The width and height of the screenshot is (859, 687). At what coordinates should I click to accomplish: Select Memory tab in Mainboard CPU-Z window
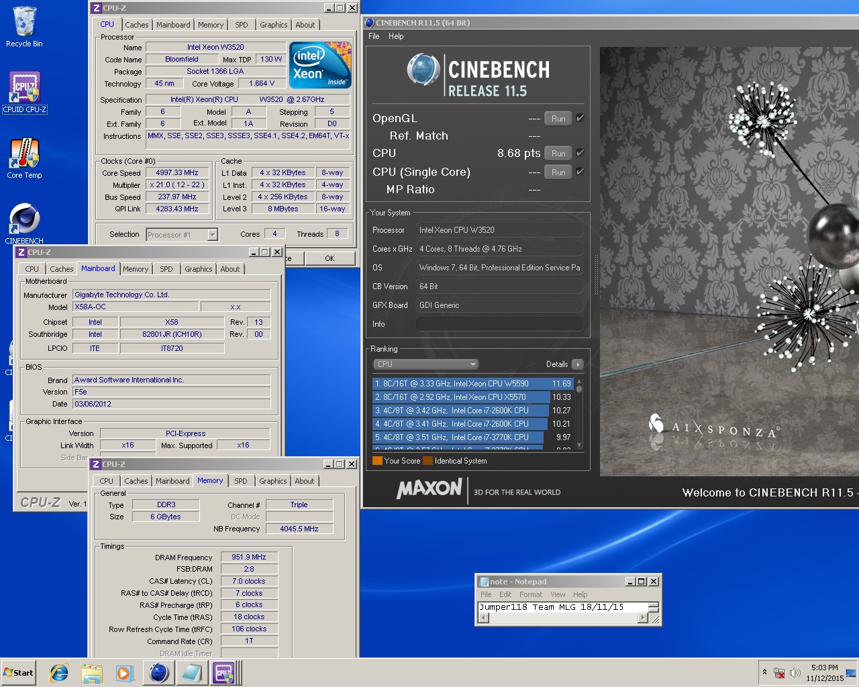(x=136, y=269)
